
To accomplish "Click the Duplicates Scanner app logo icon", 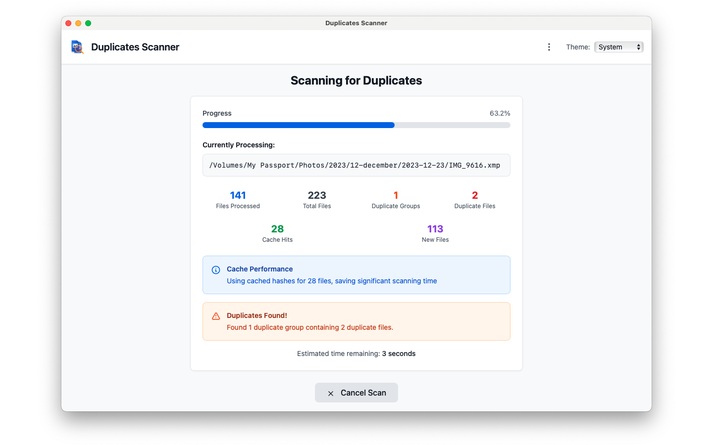I will 77,47.
